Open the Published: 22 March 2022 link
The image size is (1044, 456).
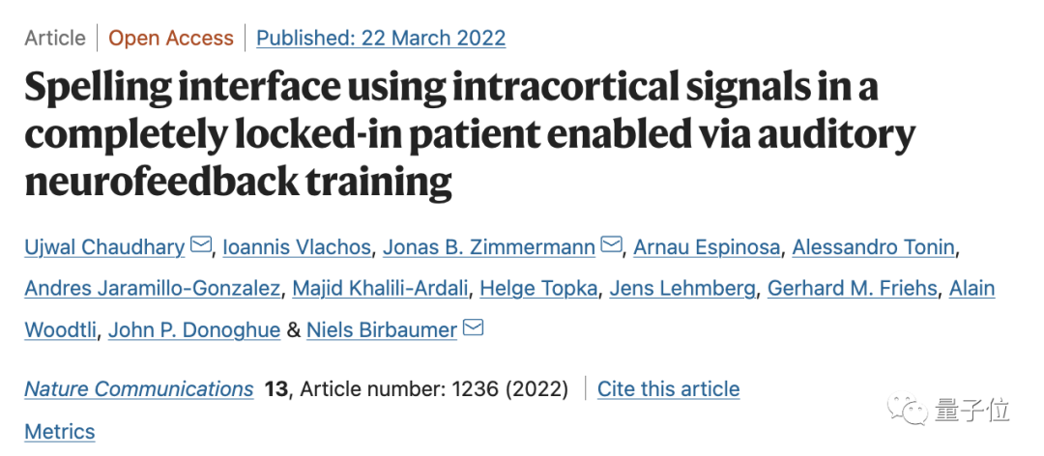click(381, 39)
